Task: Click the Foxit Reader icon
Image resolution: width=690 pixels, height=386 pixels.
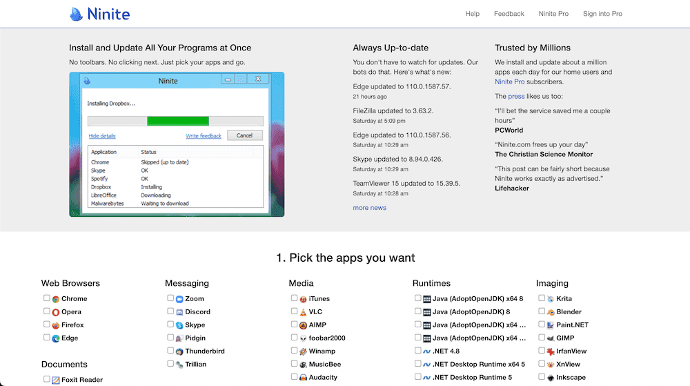Action: coord(56,380)
